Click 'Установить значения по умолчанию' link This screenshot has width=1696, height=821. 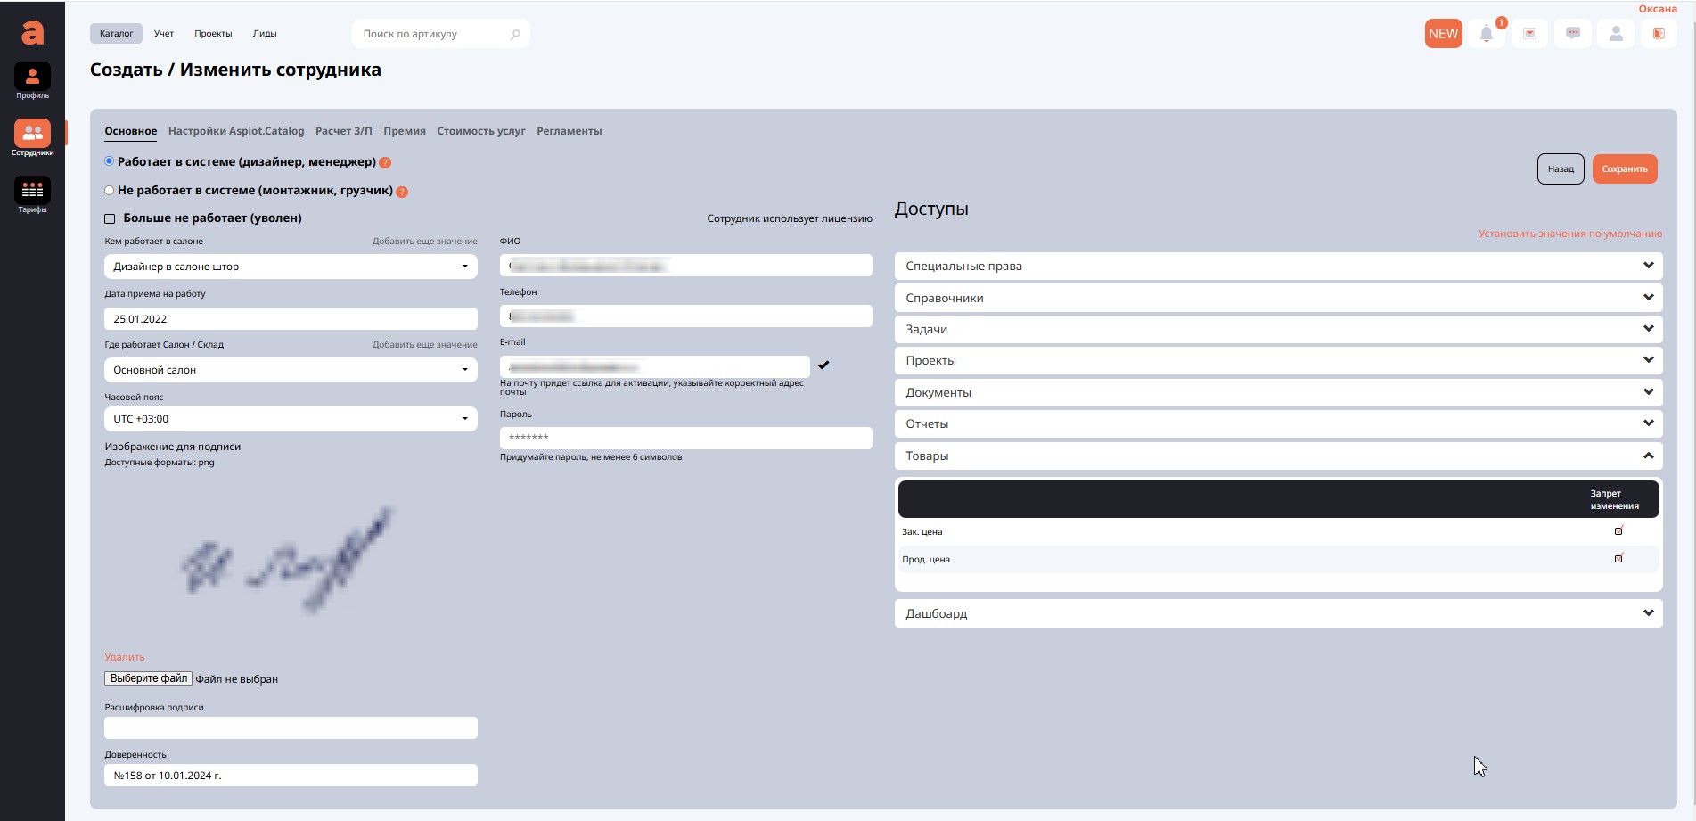point(1569,234)
